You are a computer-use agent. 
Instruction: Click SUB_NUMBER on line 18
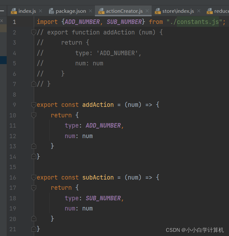103,198
